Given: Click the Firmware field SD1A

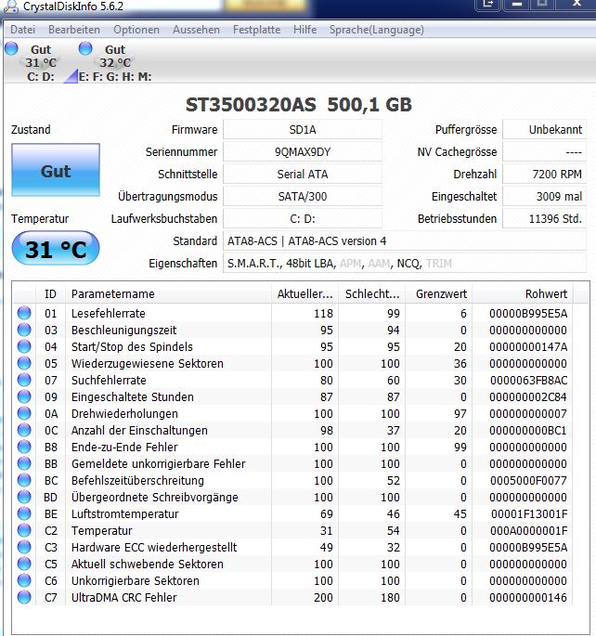Looking at the screenshot, I should [x=303, y=129].
